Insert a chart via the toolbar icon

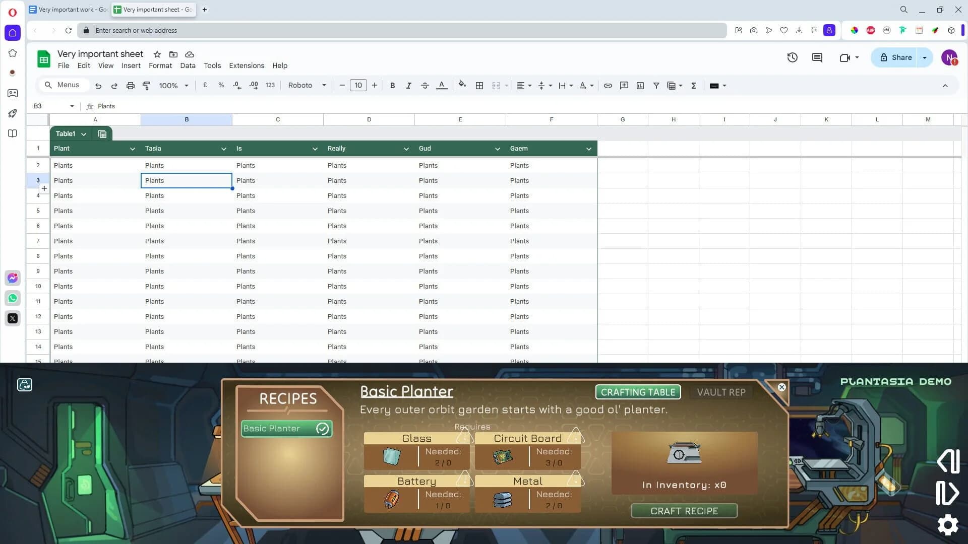point(640,86)
